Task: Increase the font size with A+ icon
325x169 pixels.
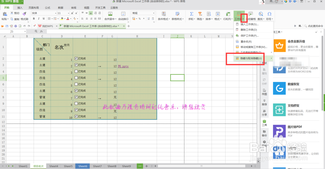Action: pos(72,13)
